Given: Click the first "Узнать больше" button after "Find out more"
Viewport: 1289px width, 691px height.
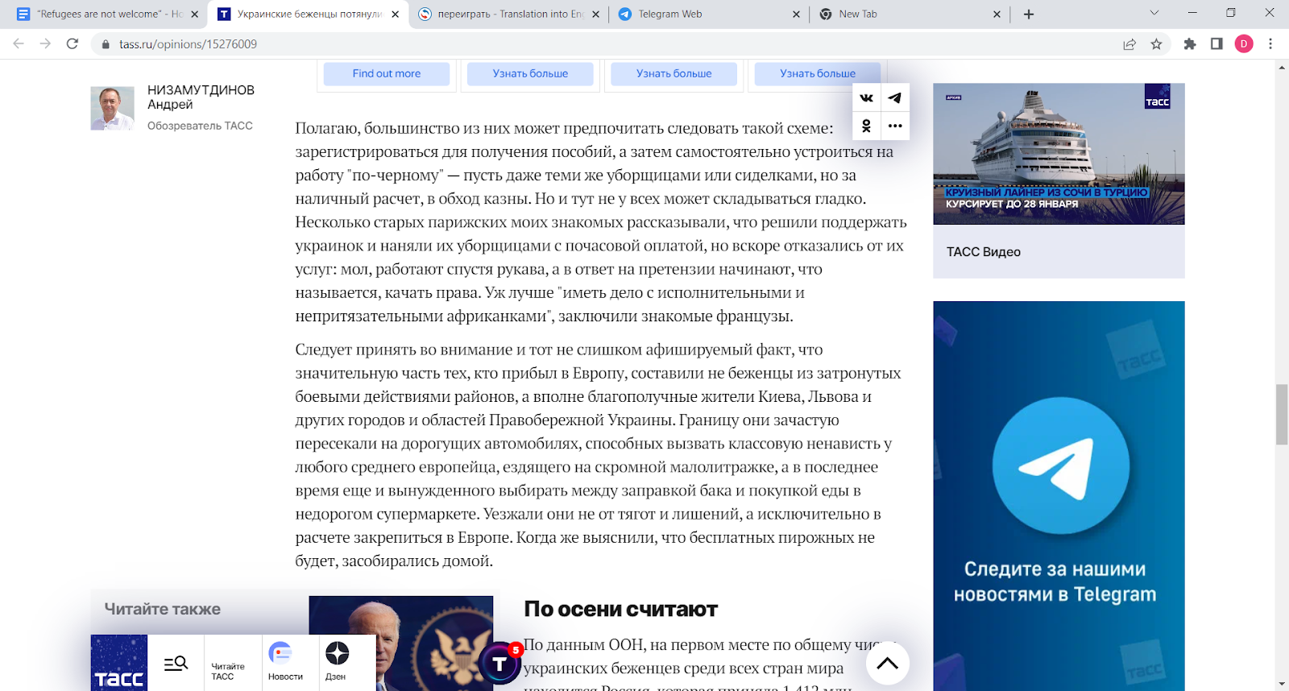Looking at the screenshot, I should point(530,73).
